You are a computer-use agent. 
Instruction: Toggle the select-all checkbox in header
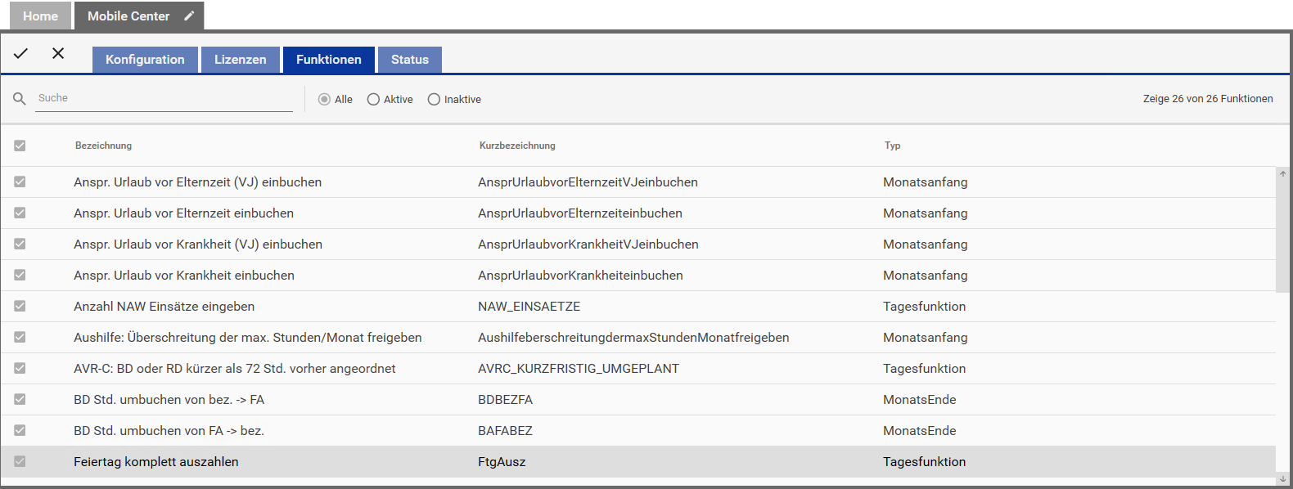coord(20,146)
